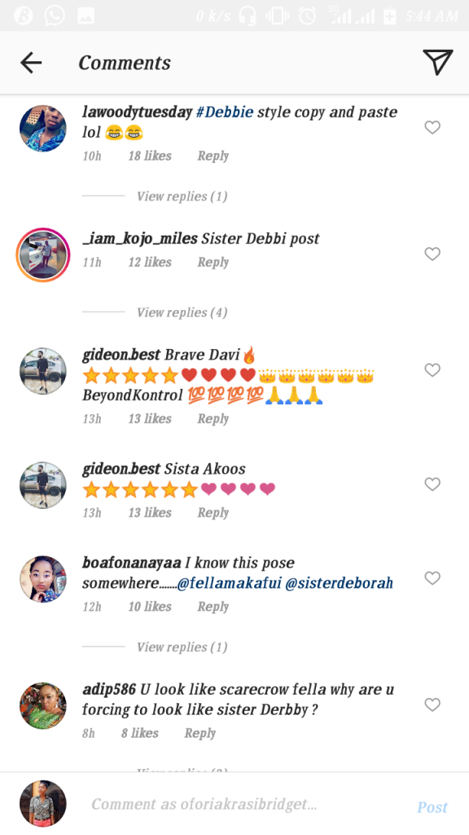
Task: Reply to adip586's comment
Action: [x=200, y=733]
